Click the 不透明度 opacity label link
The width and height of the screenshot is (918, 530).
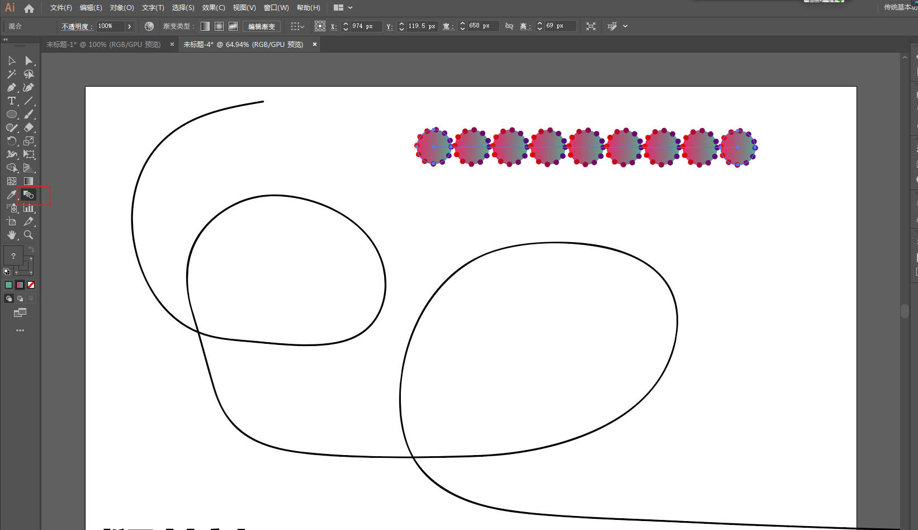[x=76, y=26]
